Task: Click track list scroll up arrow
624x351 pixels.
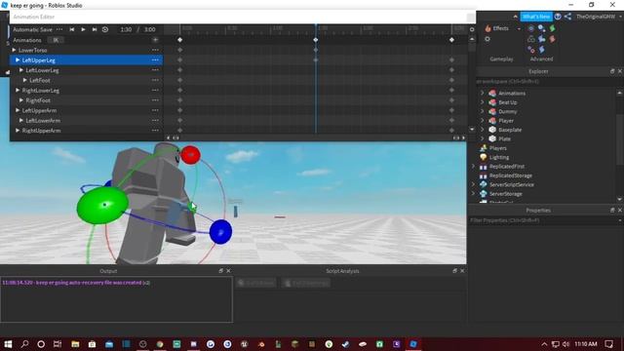Action: [472, 39]
